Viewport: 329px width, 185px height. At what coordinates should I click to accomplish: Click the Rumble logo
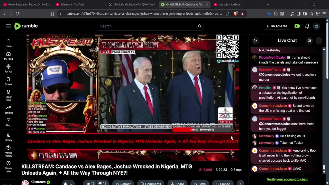26,26
